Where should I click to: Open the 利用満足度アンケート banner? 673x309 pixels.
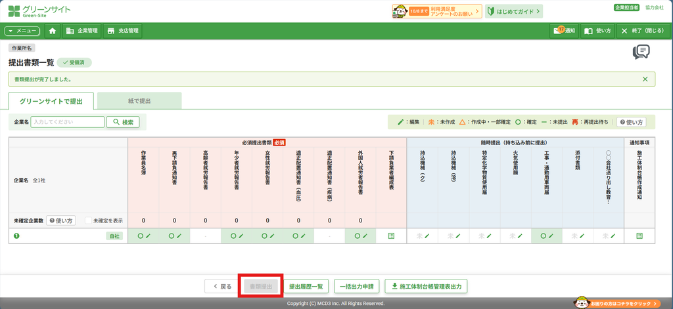coord(437,11)
